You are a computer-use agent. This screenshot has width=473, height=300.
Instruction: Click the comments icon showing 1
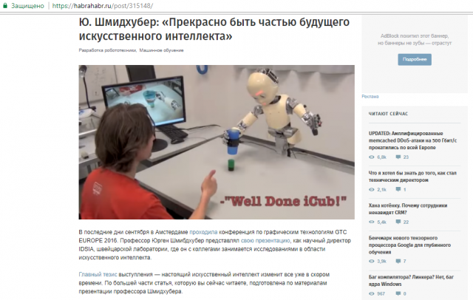tap(398, 190)
